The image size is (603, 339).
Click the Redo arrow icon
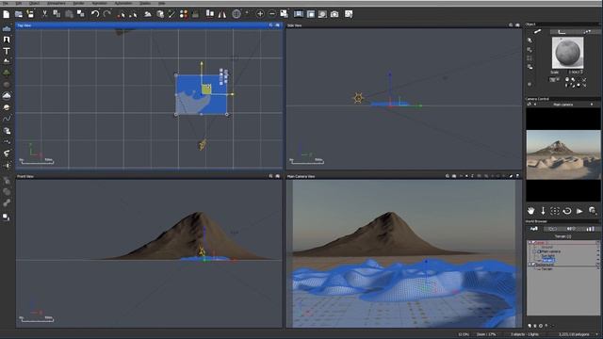[x=107, y=14]
